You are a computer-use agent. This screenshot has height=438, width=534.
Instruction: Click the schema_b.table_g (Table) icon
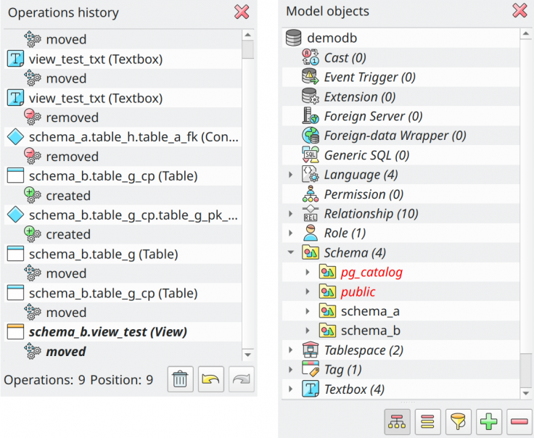(15, 254)
